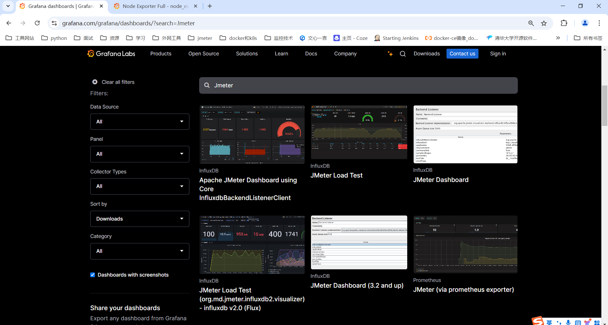Expand the Collector Types dropdown
The image size is (608, 325).
coord(140,186)
